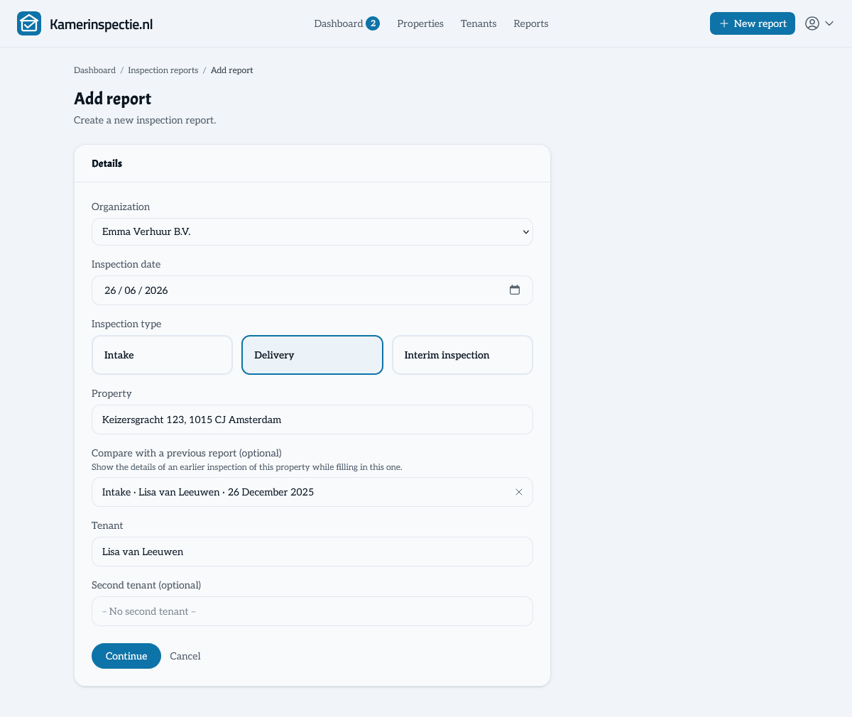Screen dimensions: 852x717
Task: Click the Organization field label
Action: tap(121, 207)
